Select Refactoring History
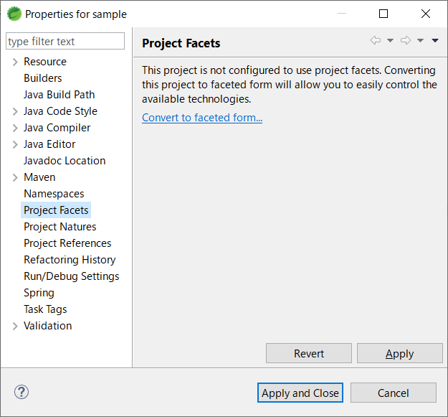Image resolution: width=448 pixels, height=417 pixels. coord(70,260)
